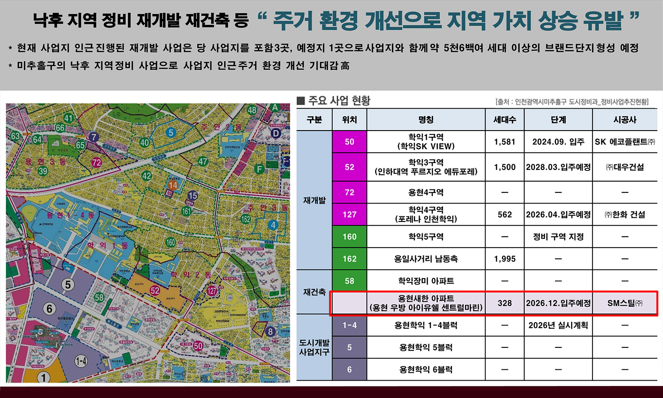
Task: Click the 세대수 column header
Action: (x=504, y=120)
